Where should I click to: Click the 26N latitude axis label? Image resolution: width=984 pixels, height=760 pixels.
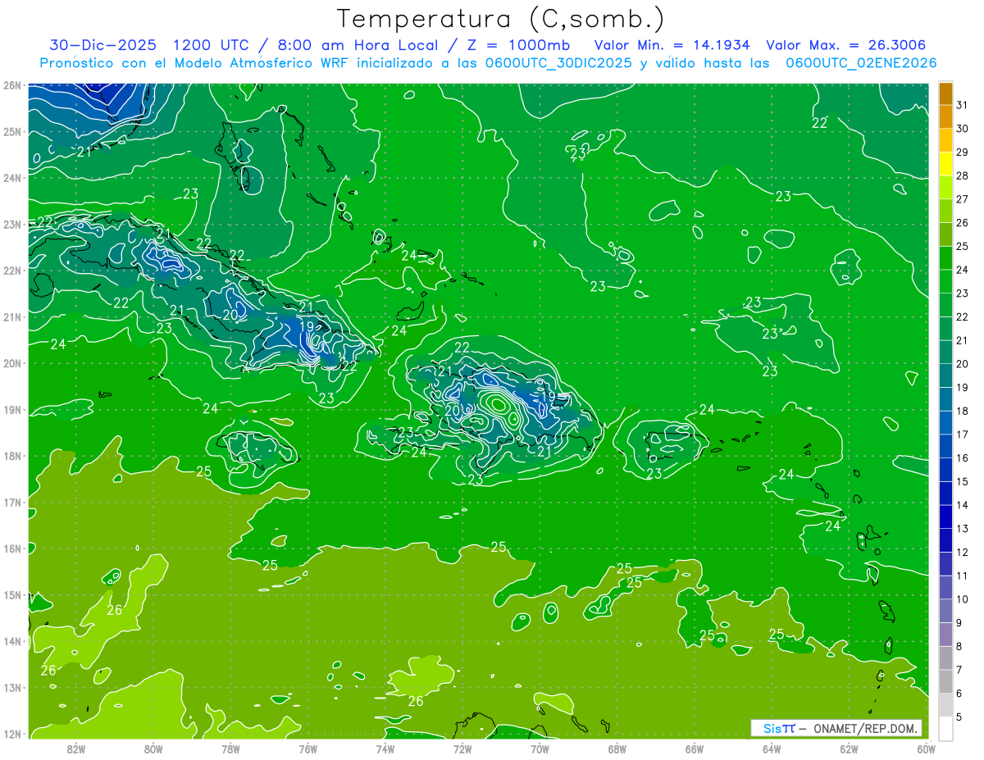12,85
